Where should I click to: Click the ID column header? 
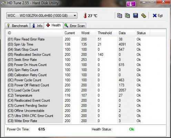(34, 33)
